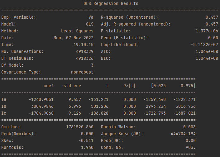Screen dimensions: 220x157
Task: Select the Date value Mon, 07 Nov 2022
Action: pos(74,38)
